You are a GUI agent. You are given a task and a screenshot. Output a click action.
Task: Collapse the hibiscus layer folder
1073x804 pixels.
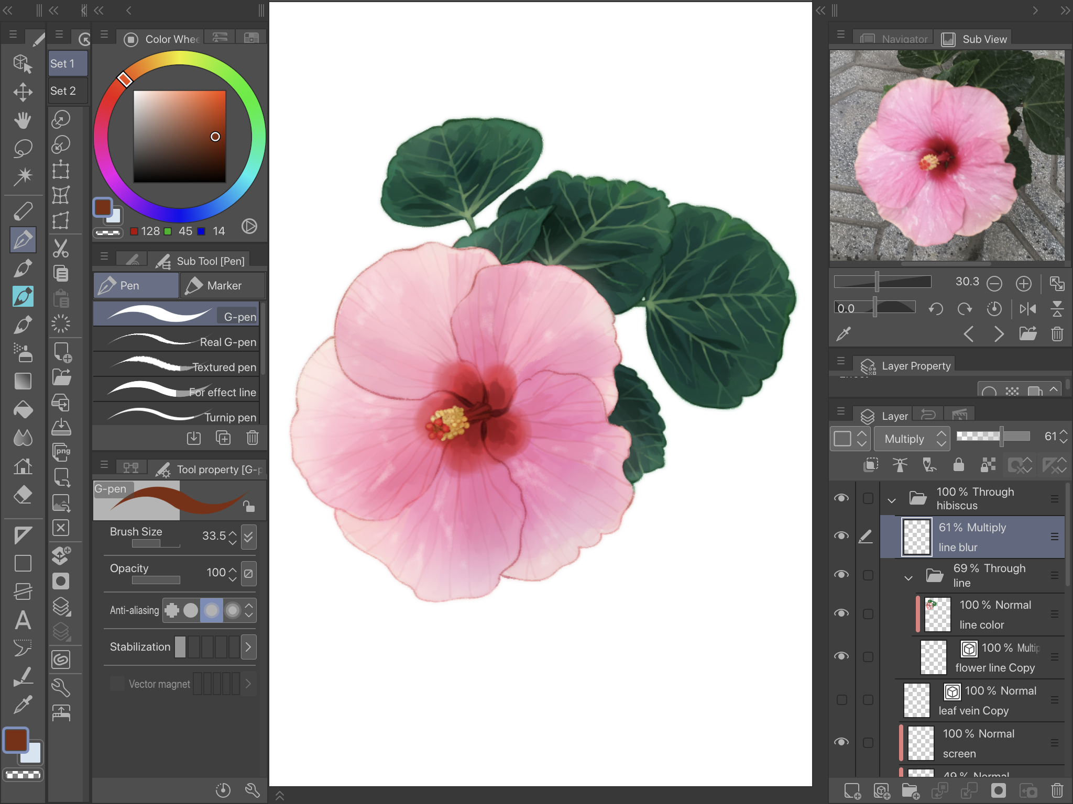pyautogui.click(x=892, y=499)
